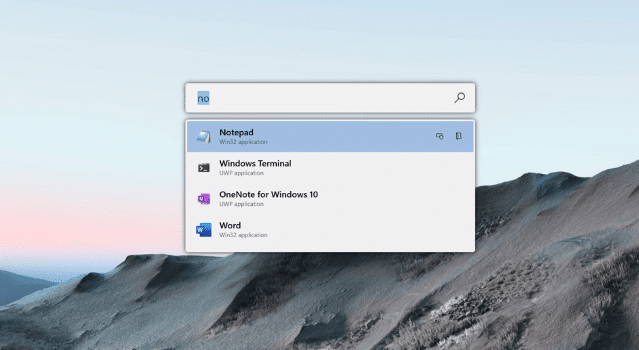Click the Windows Terminal app icon
Image resolution: width=639 pixels, height=350 pixels.
coord(204,168)
